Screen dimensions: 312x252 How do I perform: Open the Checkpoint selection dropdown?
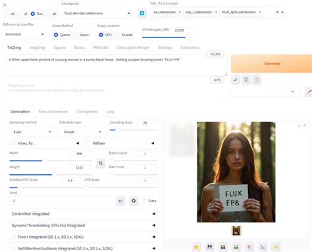coord(97,13)
